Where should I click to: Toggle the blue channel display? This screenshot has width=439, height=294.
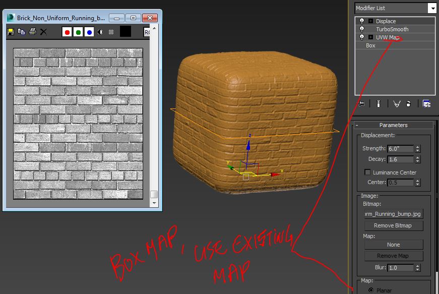click(x=89, y=32)
